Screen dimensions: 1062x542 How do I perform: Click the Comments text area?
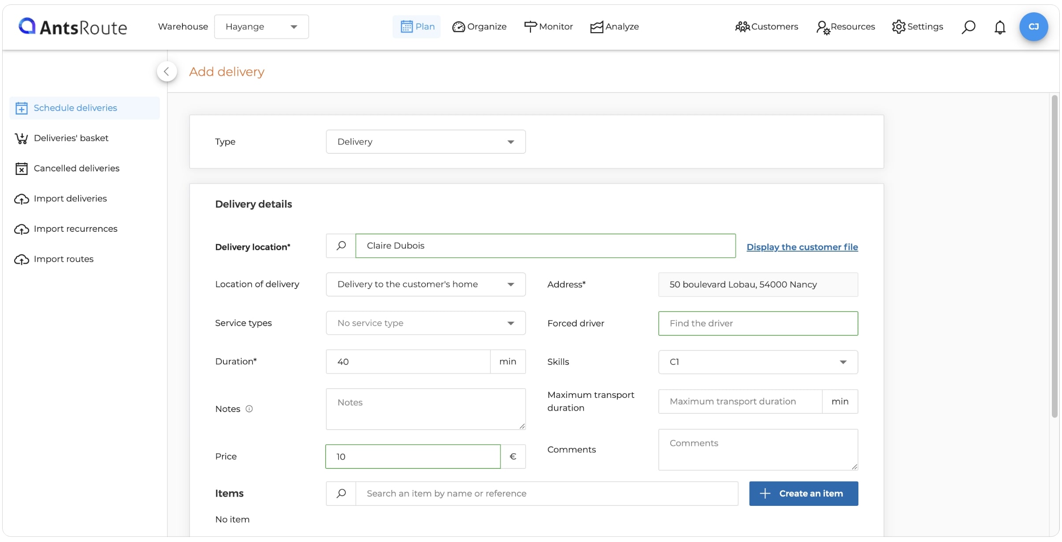[x=758, y=449]
